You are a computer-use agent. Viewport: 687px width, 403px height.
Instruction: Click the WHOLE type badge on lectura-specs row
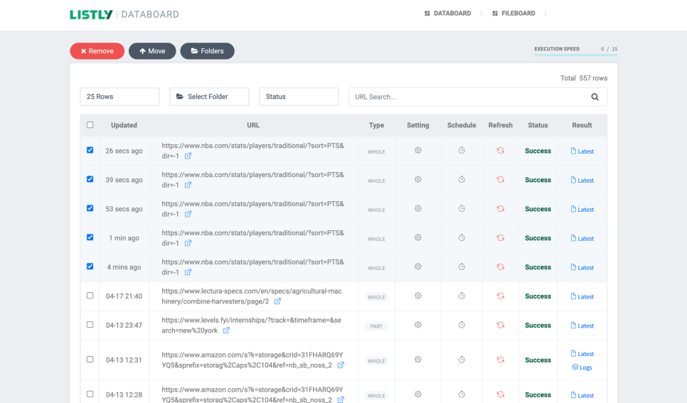point(376,297)
